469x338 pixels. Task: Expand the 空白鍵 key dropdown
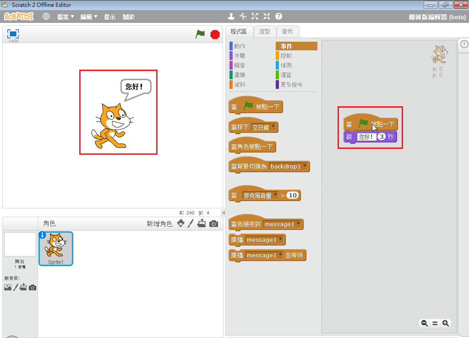coord(274,127)
